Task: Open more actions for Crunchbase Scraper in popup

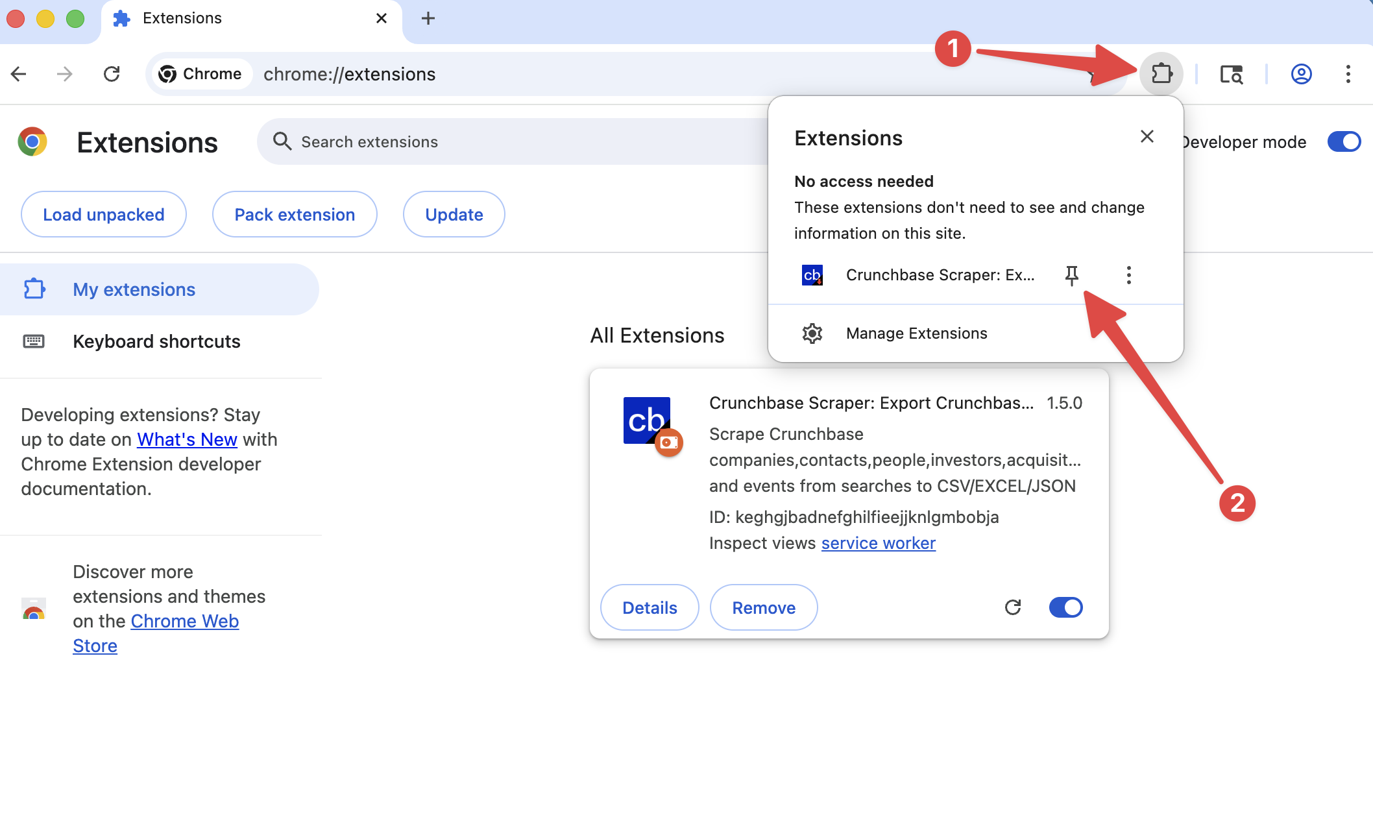Action: [x=1129, y=275]
